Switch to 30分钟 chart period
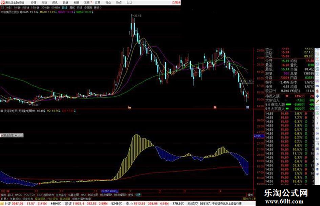 tap(45, 8)
